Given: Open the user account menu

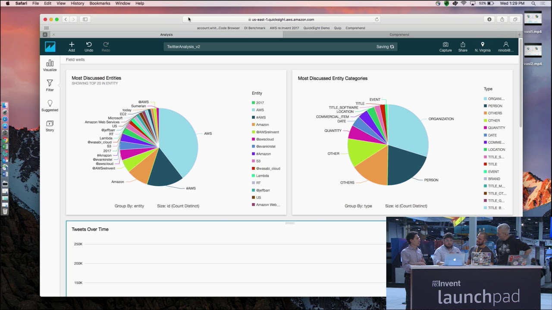Looking at the screenshot, I should [x=506, y=45].
